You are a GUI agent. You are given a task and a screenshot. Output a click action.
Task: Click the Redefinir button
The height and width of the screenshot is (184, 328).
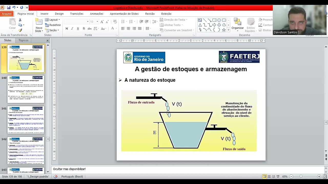[53, 25]
